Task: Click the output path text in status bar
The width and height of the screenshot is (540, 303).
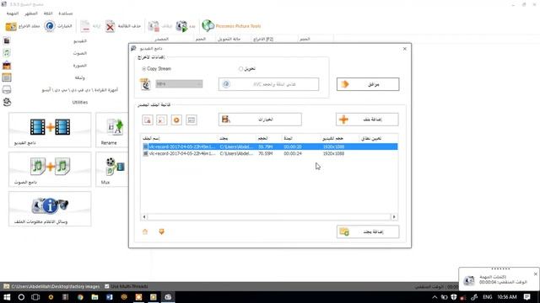Action: coord(55,286)
